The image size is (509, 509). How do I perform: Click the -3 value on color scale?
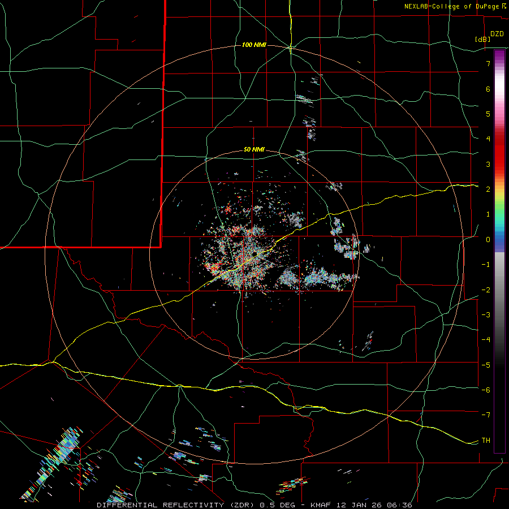tap(486, 315)
